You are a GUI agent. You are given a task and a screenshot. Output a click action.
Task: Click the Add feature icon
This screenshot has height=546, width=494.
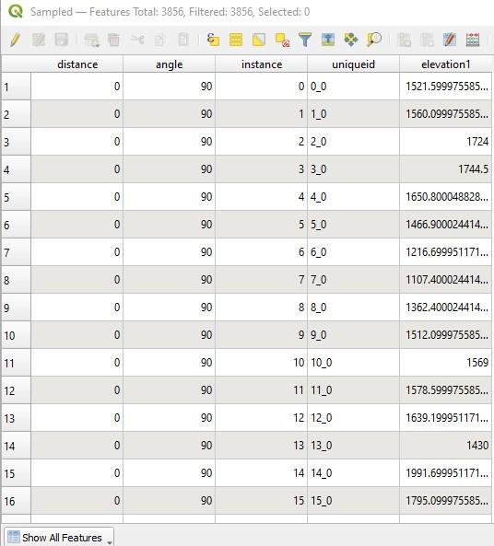(92, 40)
